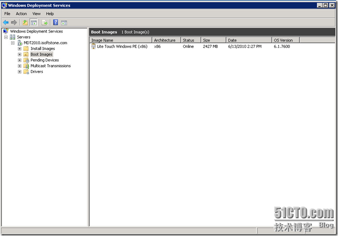This screenshot has height=236, width=338.
Task: Sort by Status column header
Action: [191, 40]
